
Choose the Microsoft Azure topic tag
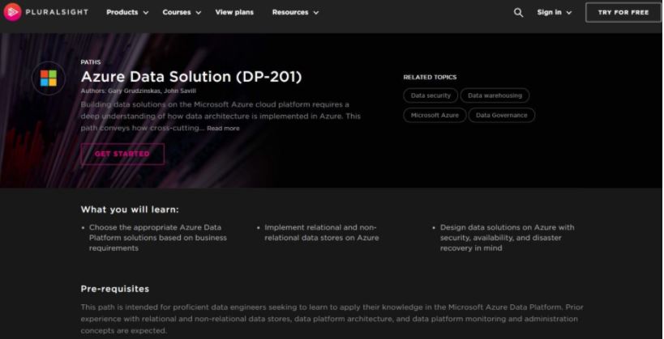pyautogui.click(x=435, y=115)
